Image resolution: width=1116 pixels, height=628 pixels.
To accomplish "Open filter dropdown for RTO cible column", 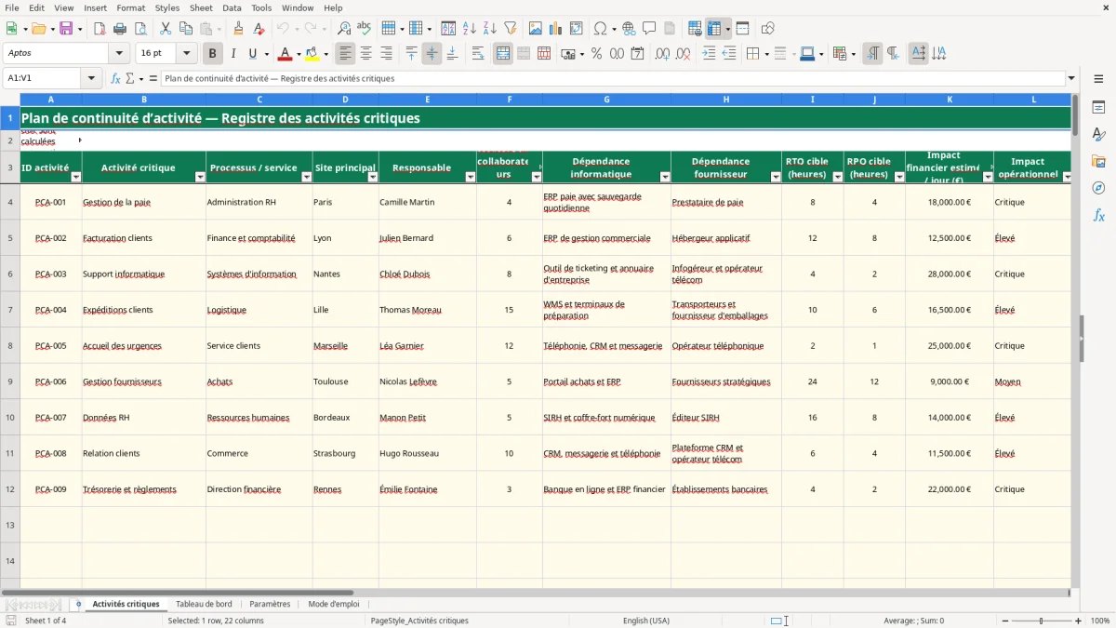I will (x=837, y=177).
